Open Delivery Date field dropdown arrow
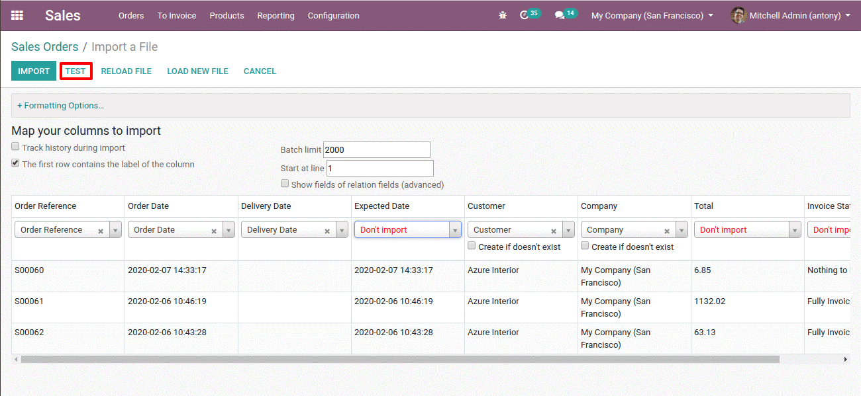 (342, 230)
